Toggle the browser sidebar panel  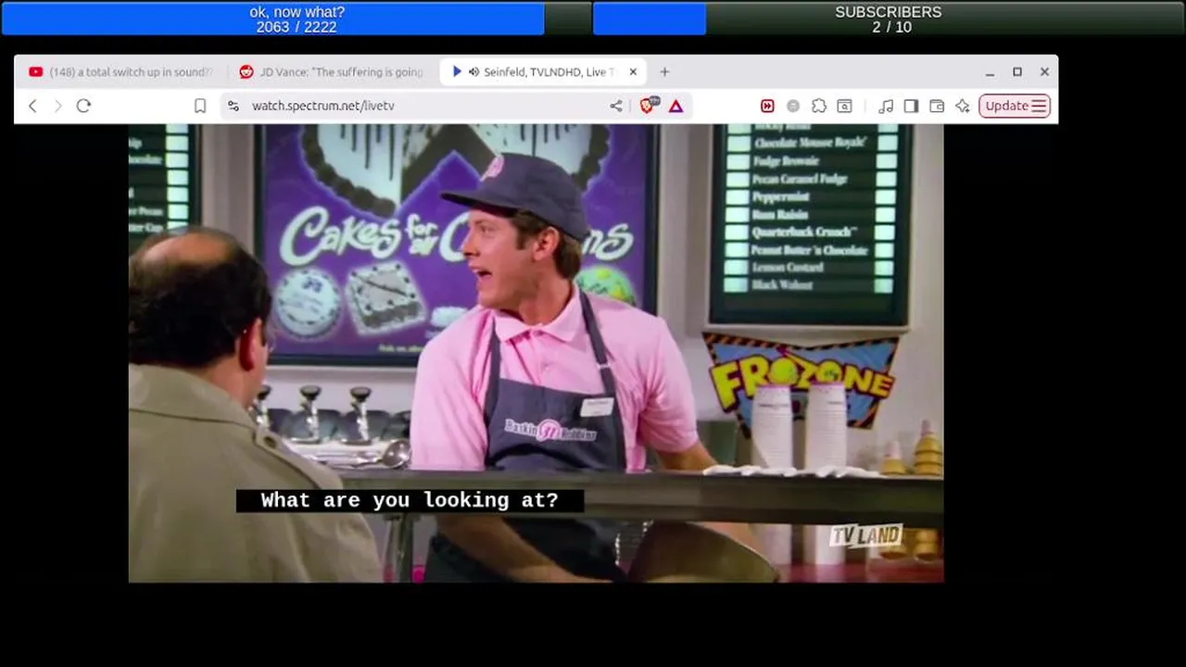click(911, 106)
